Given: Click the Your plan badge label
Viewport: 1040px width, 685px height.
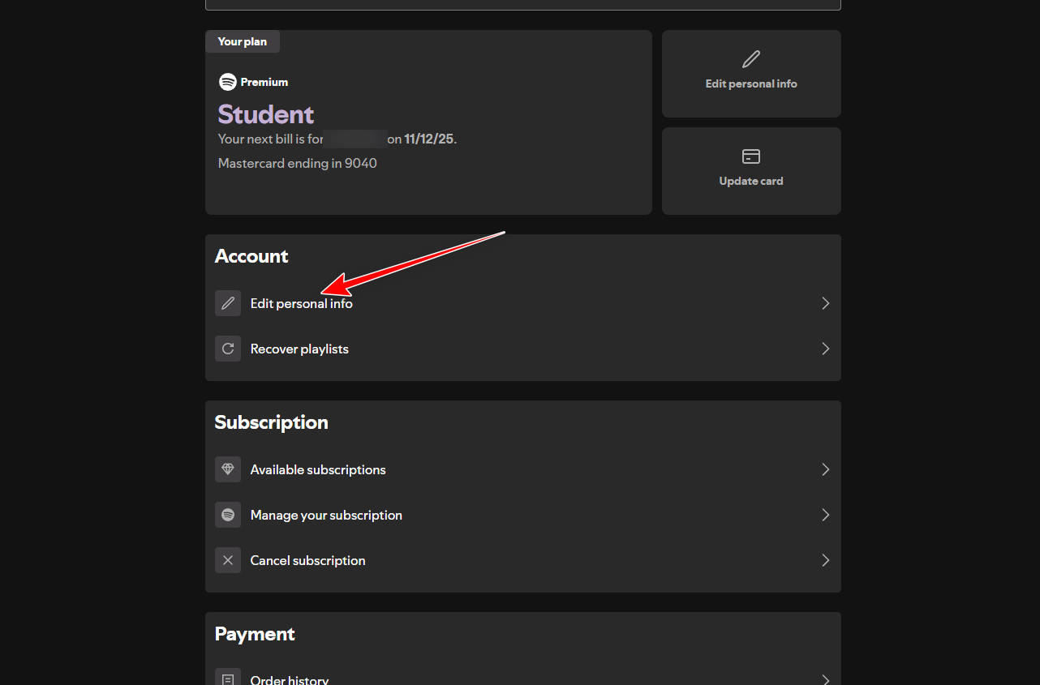Looking at the screenshot, I should coord(242,41).
